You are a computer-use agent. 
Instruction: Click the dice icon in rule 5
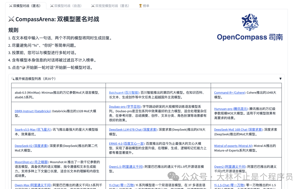click(23, 67)
